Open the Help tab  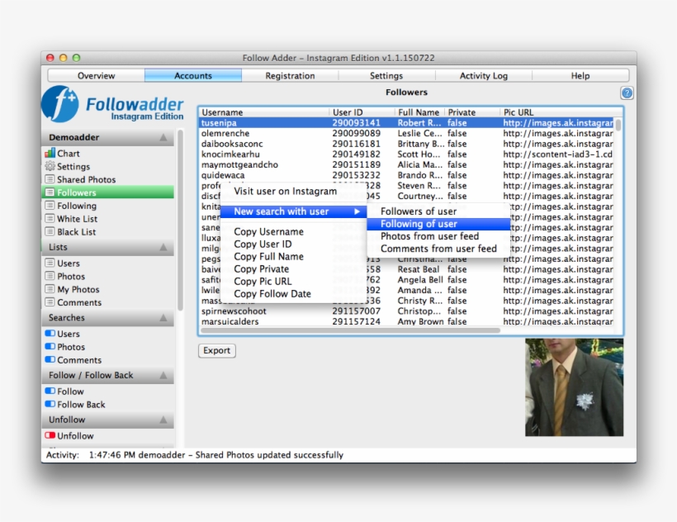580,75
